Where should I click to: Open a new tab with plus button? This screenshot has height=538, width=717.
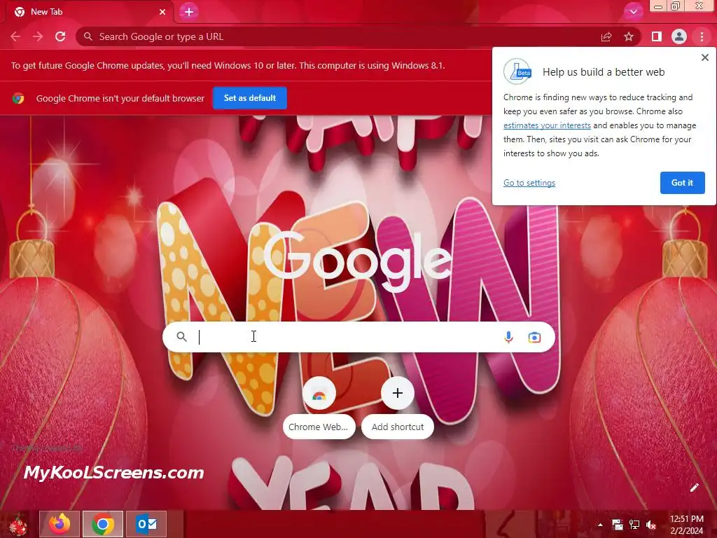click(189, 12)
